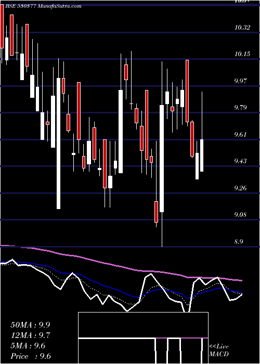
Task: Click the 50MA : 9.9 readout
Action: click(x=30, y=325)
